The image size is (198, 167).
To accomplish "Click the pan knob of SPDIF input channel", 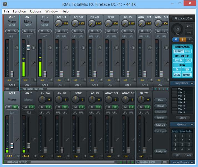I will [109, 24].
